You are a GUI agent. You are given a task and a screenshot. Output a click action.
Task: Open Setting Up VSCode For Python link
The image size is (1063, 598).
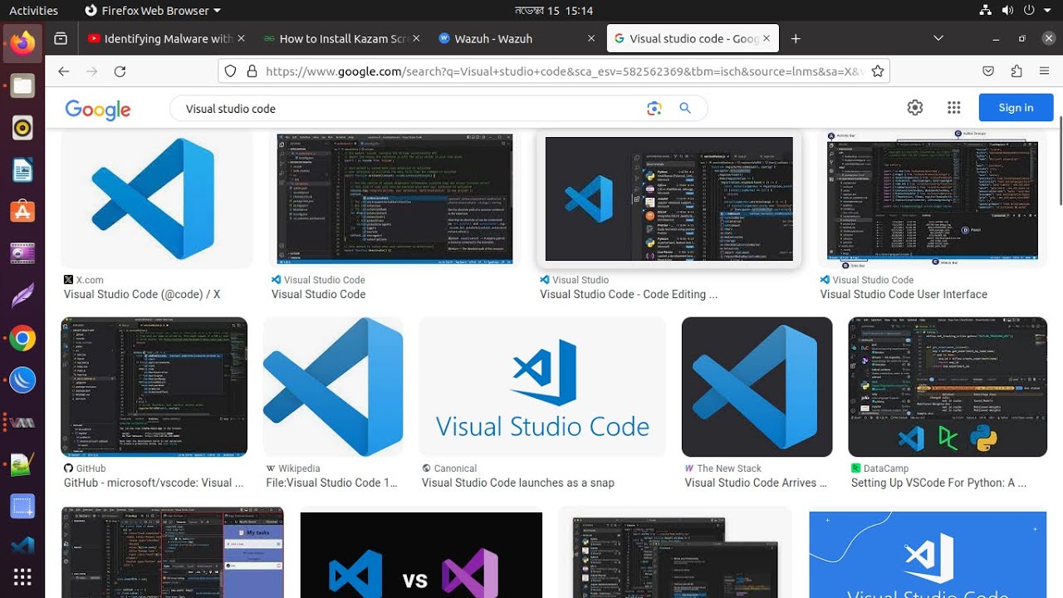938,483
